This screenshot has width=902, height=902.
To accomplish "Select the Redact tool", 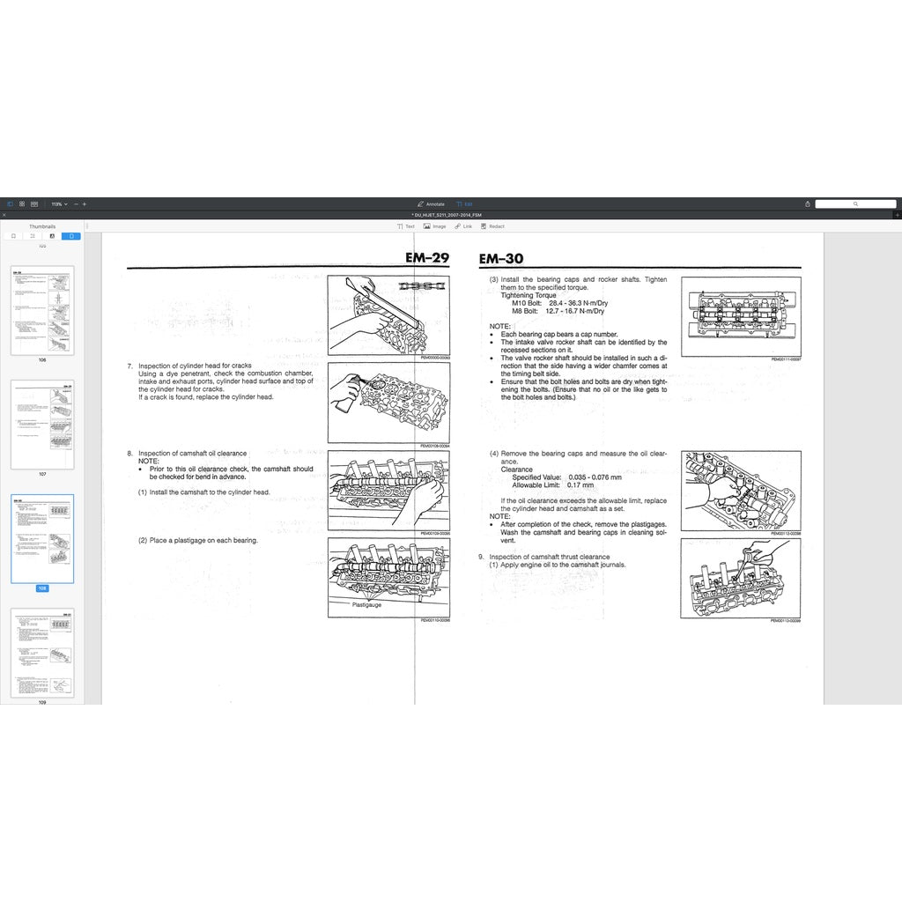I will (x=492, y=226).
